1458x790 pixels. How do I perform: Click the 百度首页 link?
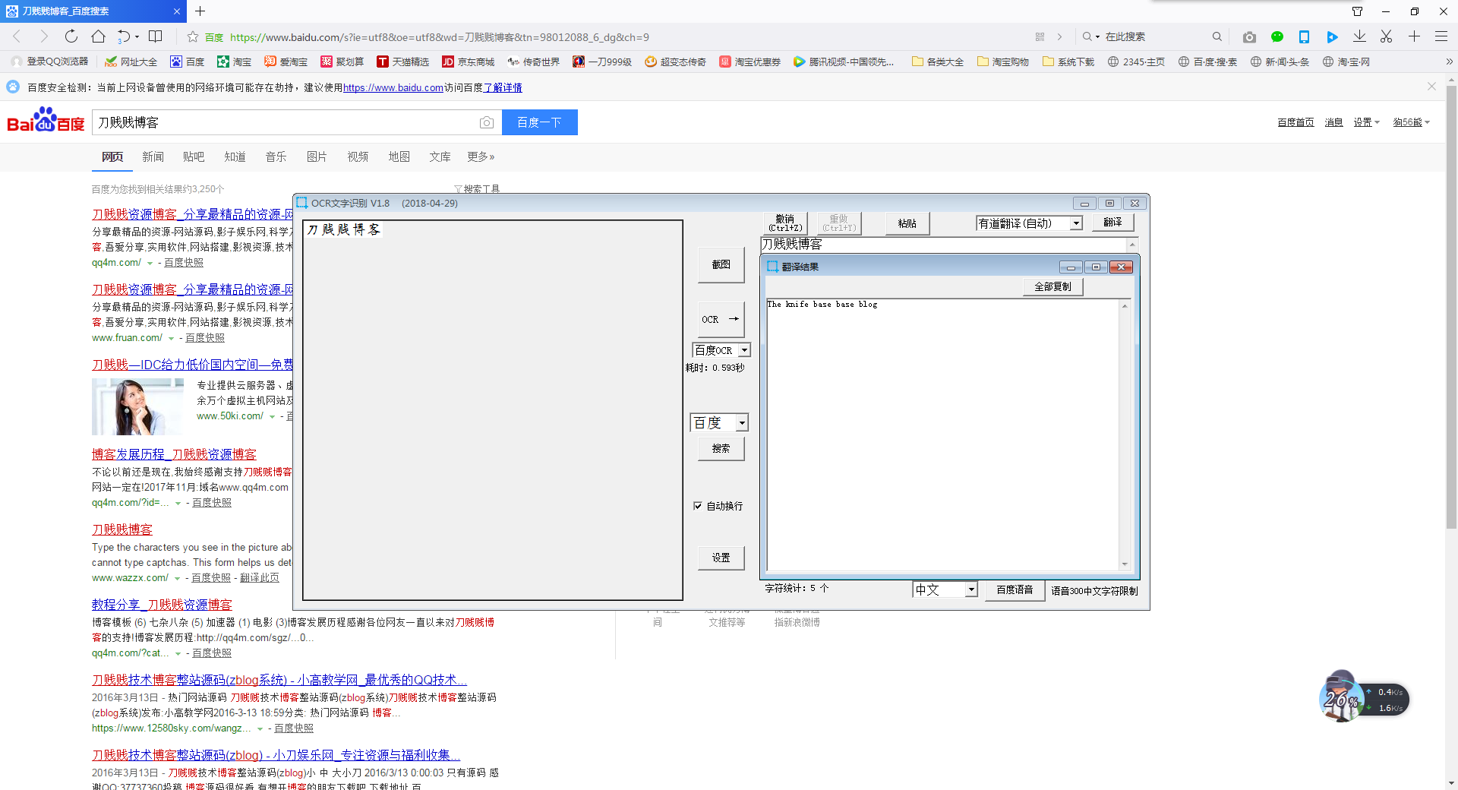1295,122
